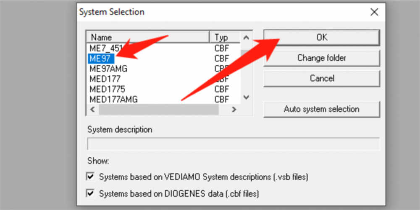Choose MED1775 from the list
Viewport: 420px width, 210px height.
pos(107,89)
